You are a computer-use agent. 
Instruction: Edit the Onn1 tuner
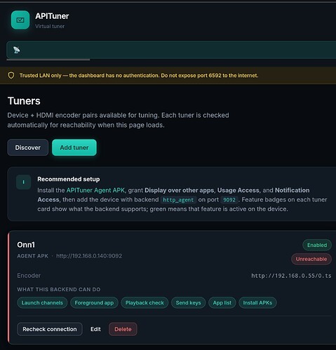coord(95,329)
